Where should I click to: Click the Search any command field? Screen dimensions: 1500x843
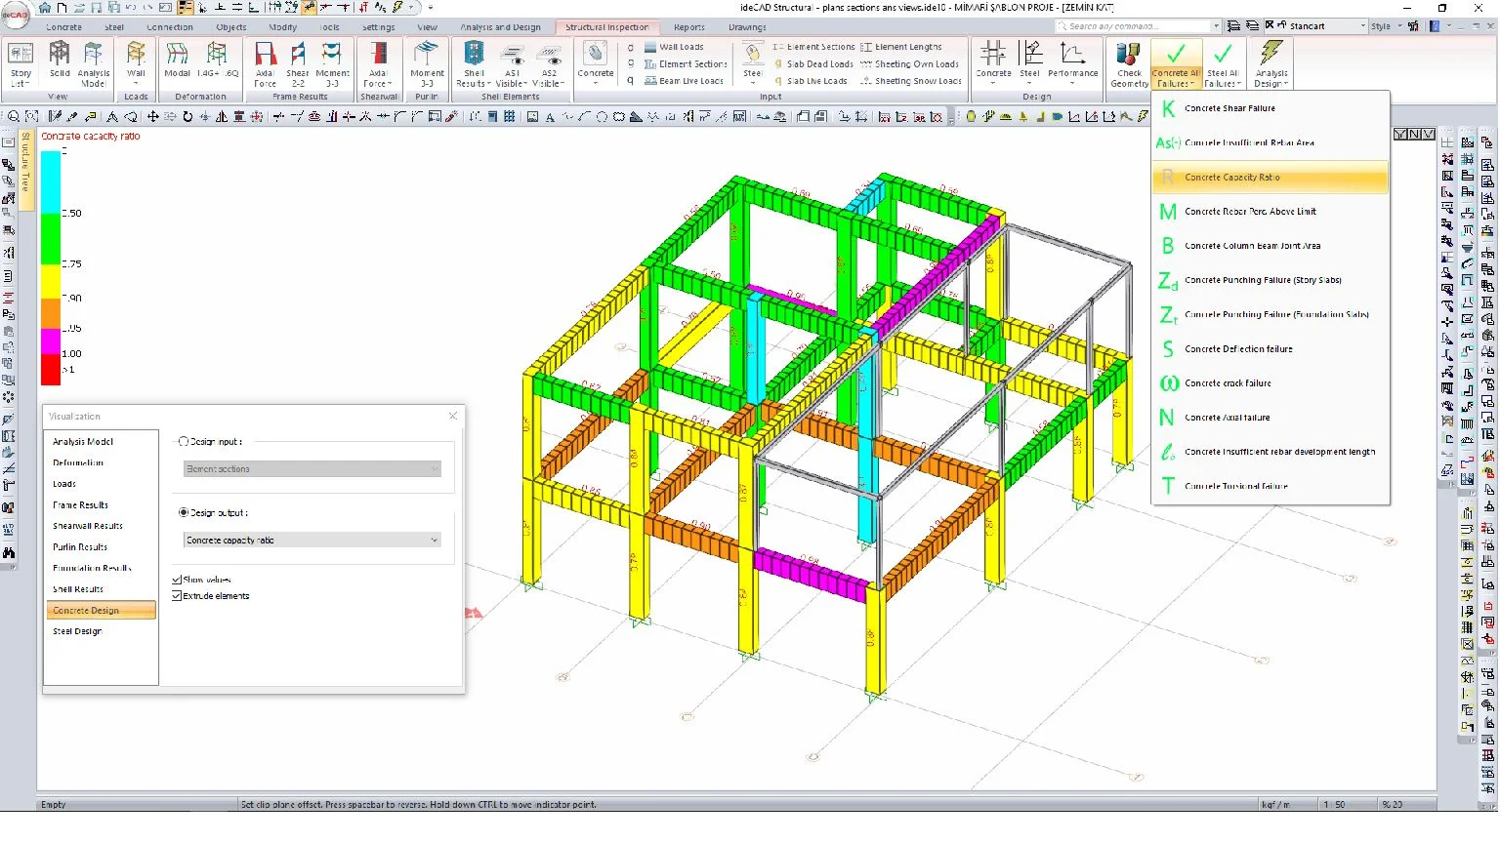[x=1138, y=26]
